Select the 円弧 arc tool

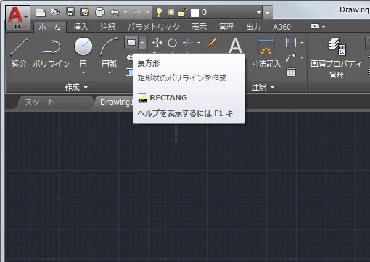click(109, 52)
